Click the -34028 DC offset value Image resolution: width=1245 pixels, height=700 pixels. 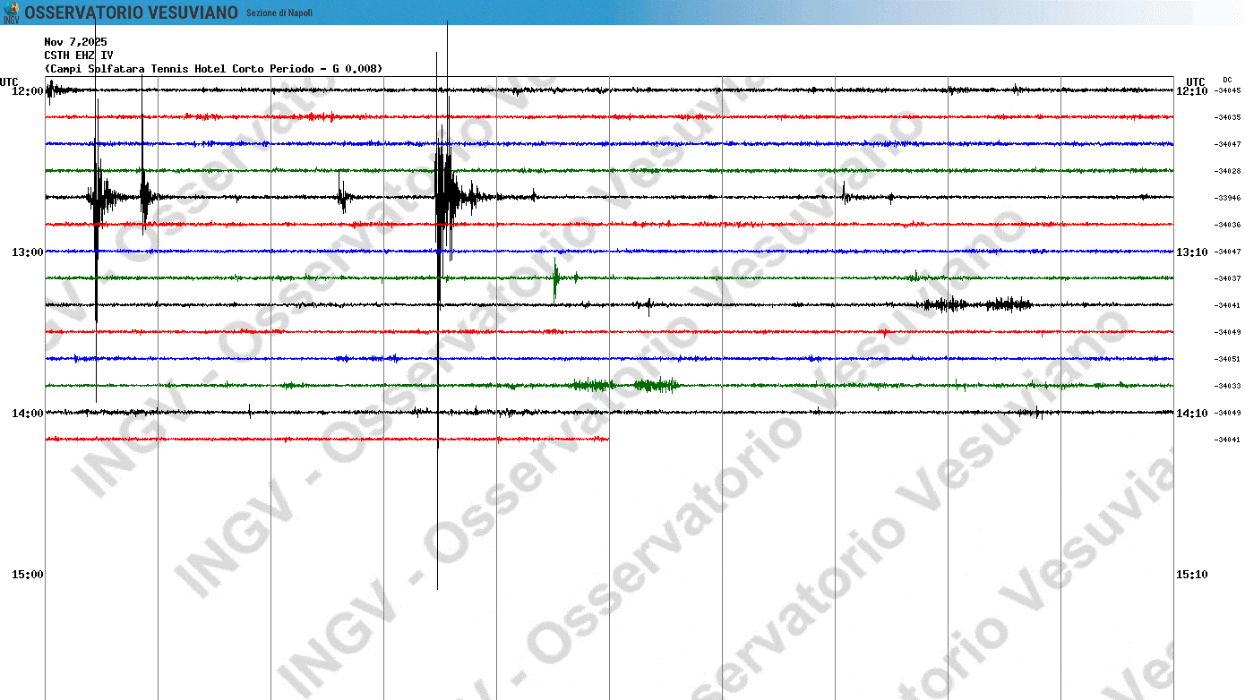point(1227,171)
